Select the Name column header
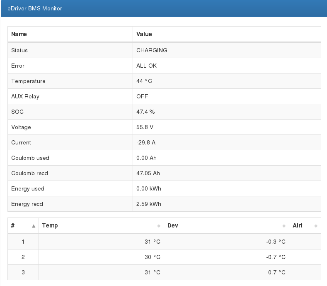This screenshot has height=286, width=327. pos(19,34)
